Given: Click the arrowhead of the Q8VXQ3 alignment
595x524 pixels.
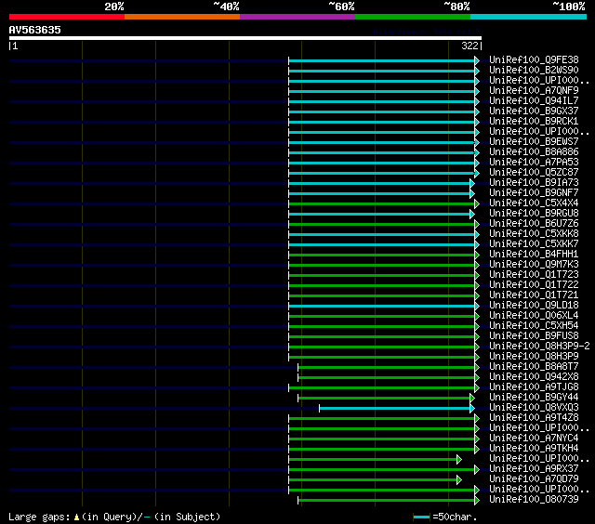Looking at the screenshot, I should [x=471, y=407].
